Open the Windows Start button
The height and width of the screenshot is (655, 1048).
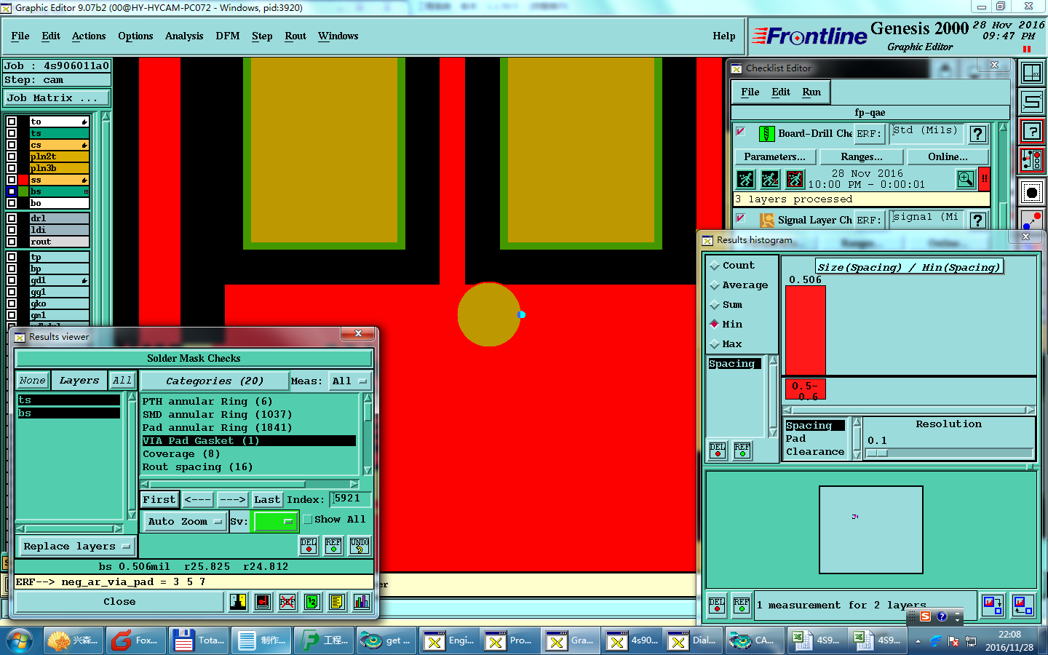pyautogui.click(x=20, y=640)
